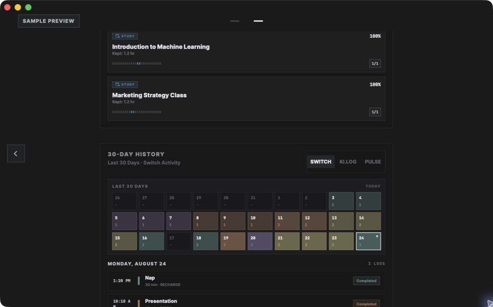Select the second page indicator dash

click(x=258, y=21)
